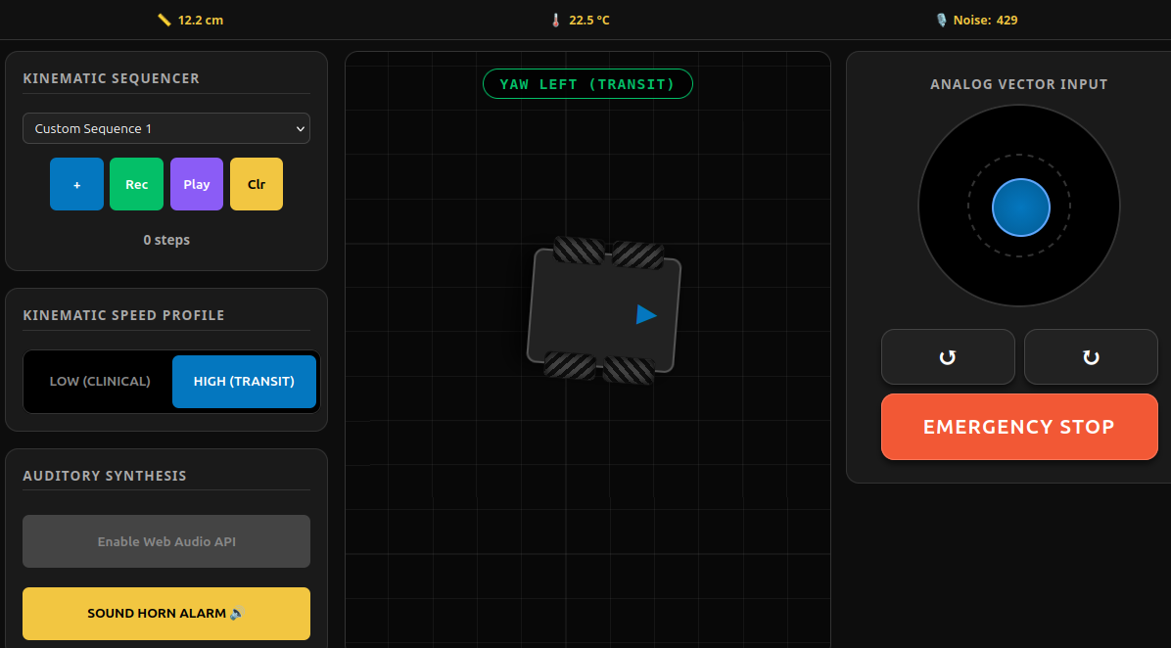Click the rotate clockwise button

coord(1091,357)
